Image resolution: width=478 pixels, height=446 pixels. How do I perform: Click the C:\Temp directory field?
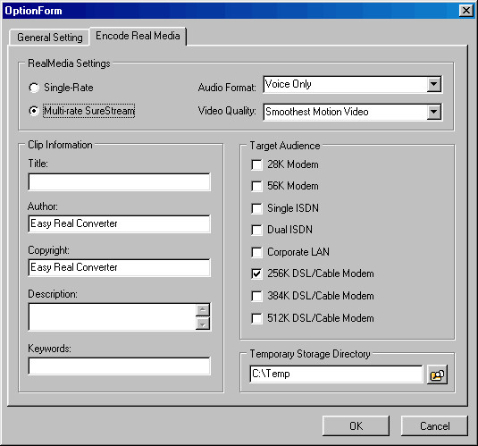click(x=336, y=374)
